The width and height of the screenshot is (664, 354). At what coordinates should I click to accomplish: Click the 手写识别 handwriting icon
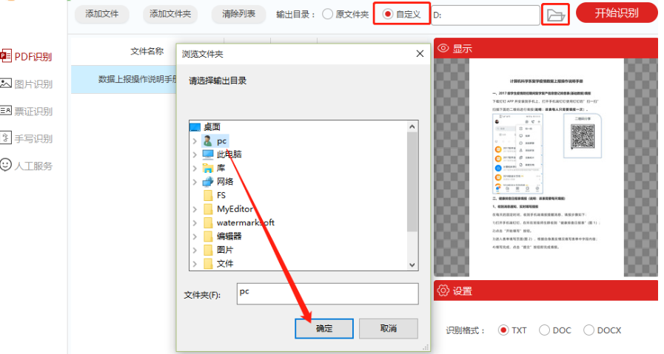pyautogui.click(x=5, y=138)
